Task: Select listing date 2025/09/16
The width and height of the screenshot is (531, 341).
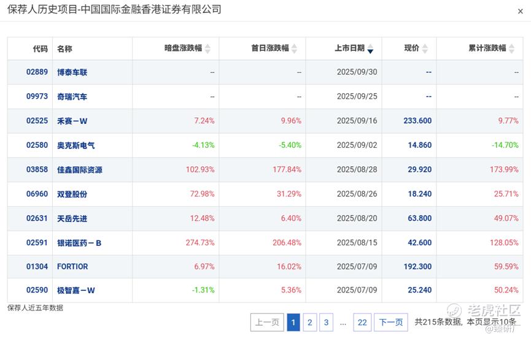Action: point(357,121)
